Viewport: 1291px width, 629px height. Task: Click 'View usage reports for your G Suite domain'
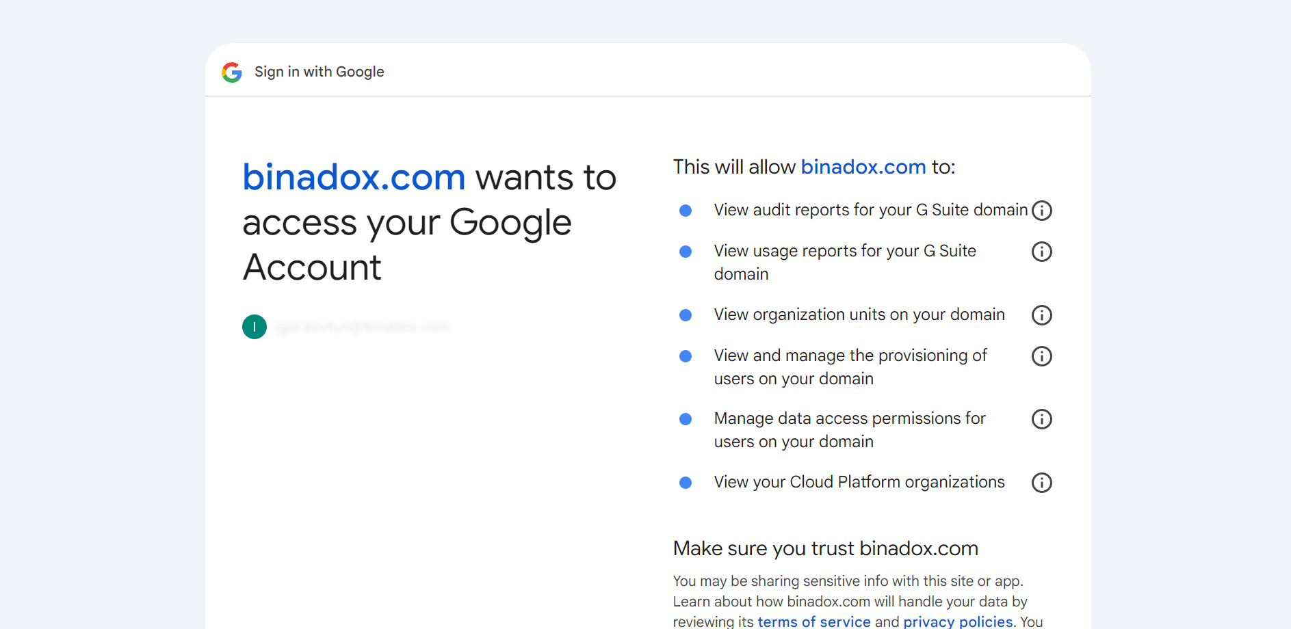click(x=845, y=263)
